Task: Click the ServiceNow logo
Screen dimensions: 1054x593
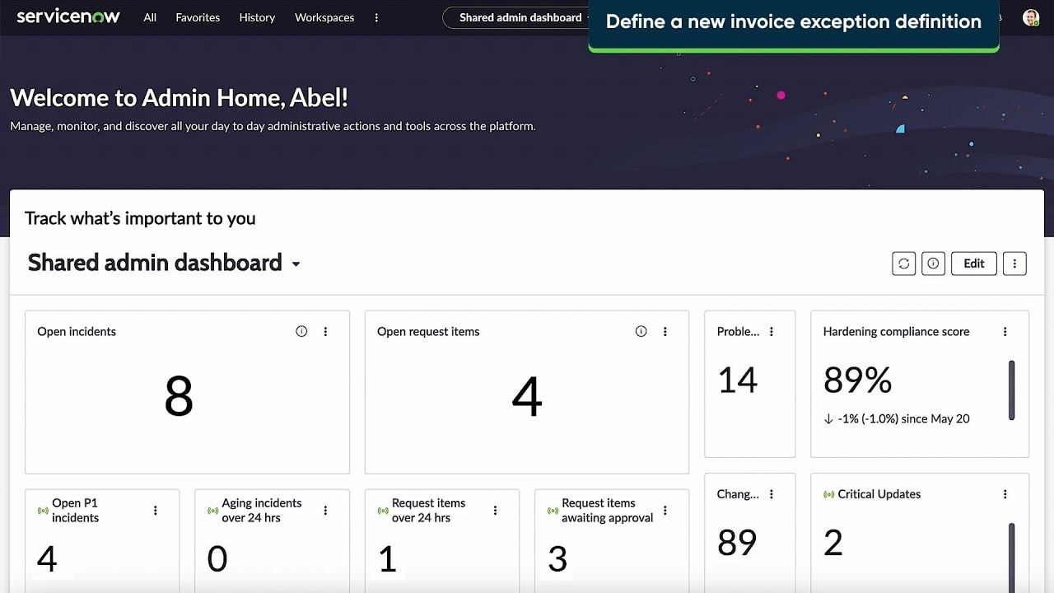Action: click(68, 16)
